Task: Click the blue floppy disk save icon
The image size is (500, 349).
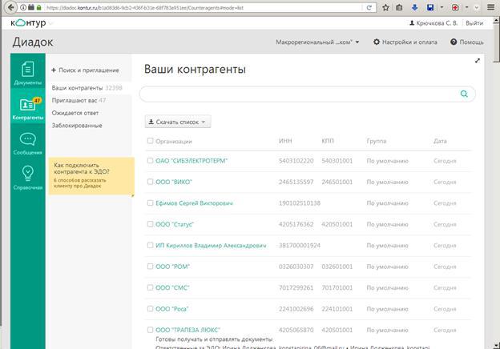Action: pyautogui.click(x=430, y=7)
